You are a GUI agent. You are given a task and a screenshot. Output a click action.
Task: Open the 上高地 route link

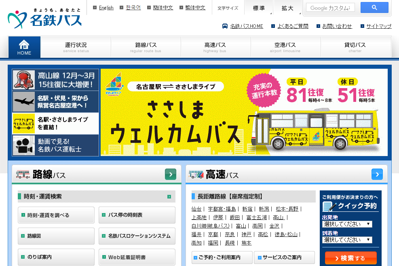tap(199, 217)
